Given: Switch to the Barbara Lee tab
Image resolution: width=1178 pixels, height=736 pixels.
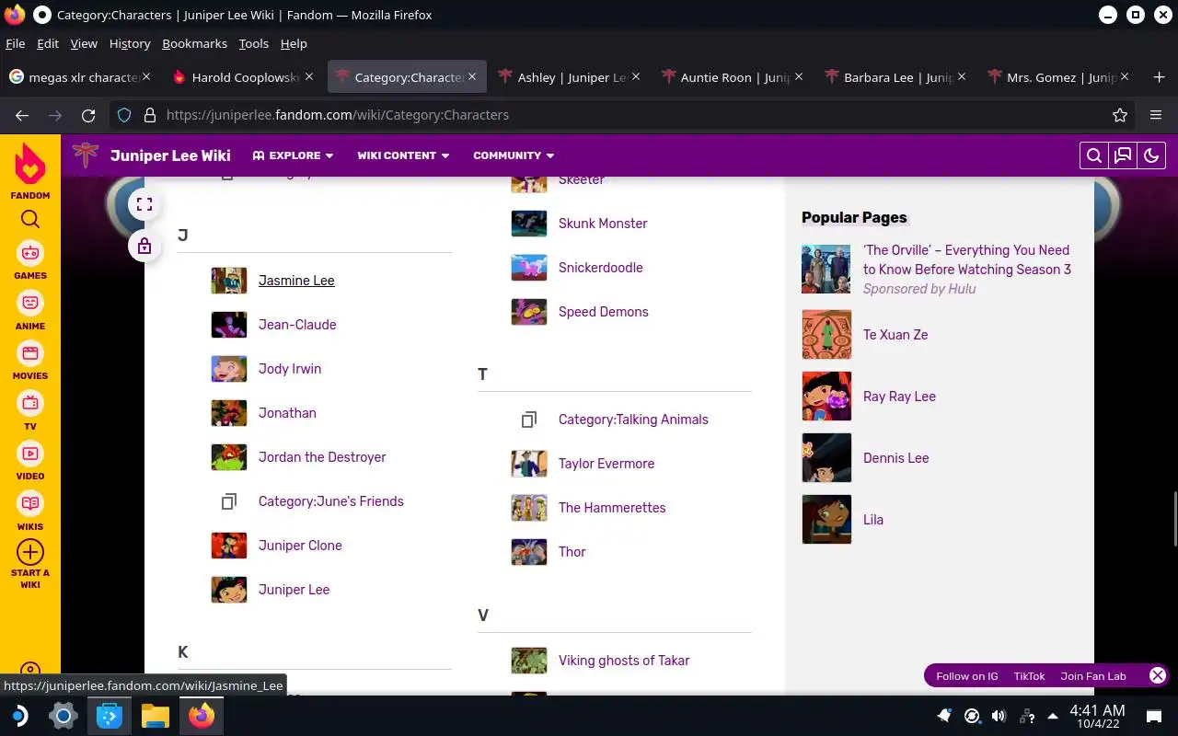Looking at the screenshot, I should click(x=897, y=77).
